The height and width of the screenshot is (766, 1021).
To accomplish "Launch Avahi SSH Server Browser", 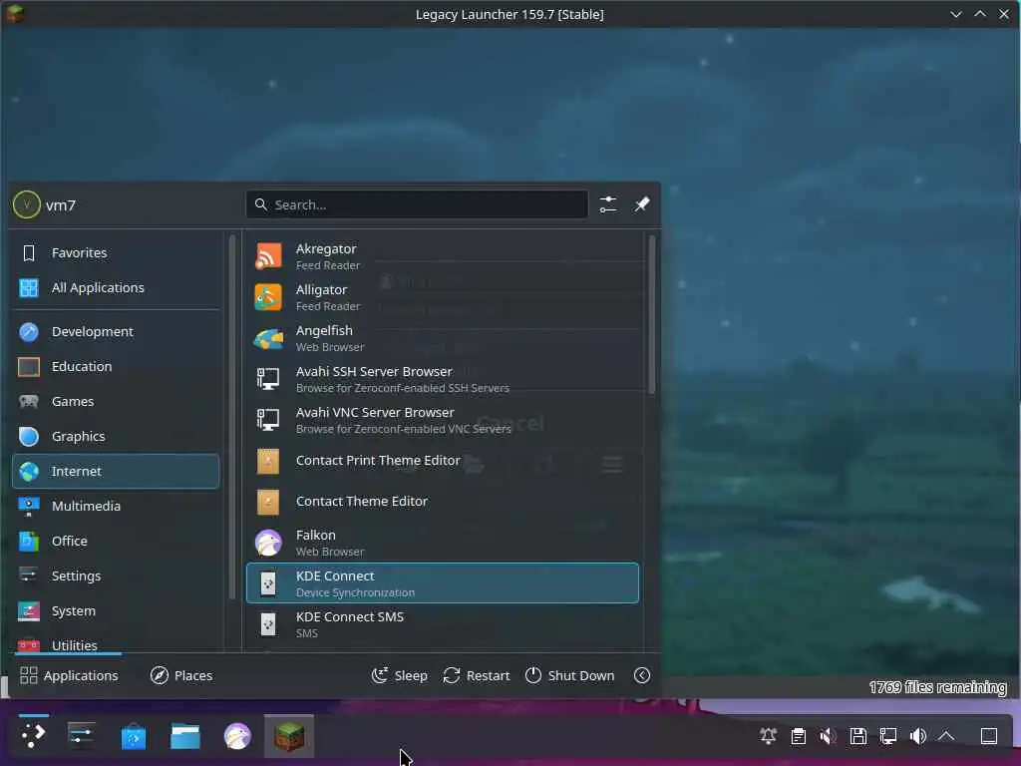I will click(x=442, y=379).
